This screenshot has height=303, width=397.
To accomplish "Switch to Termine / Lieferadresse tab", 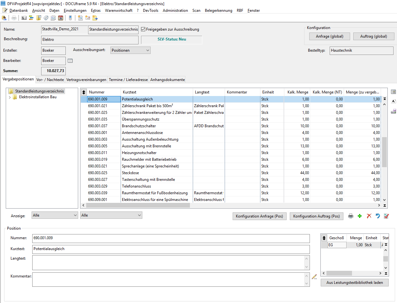I will [128, 80].
